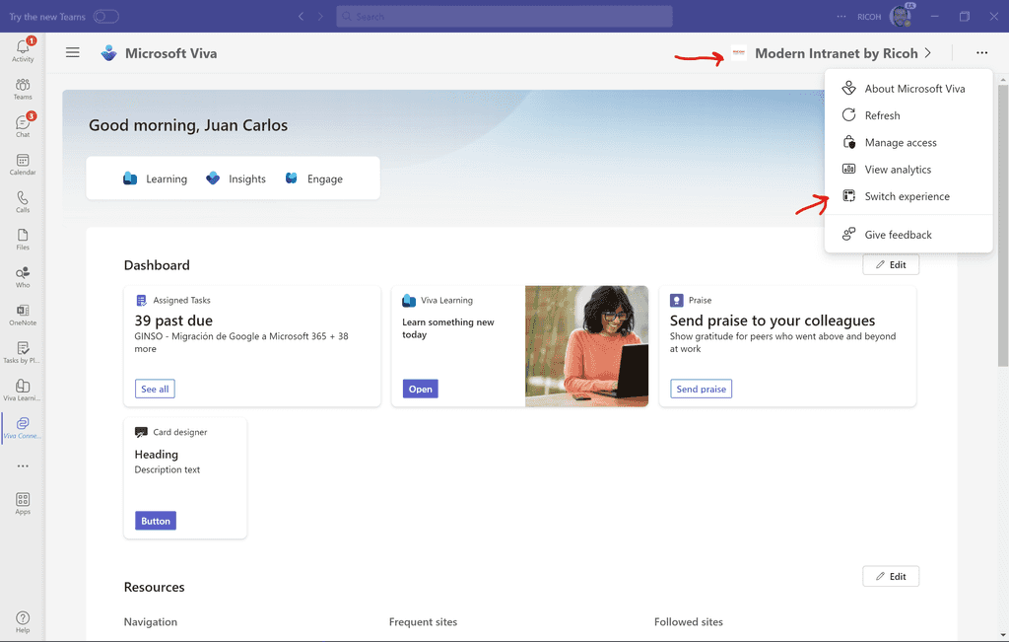Choose Give feedback menu entry
Viewport: 1009px width, 642px height.
click(908, 235)
